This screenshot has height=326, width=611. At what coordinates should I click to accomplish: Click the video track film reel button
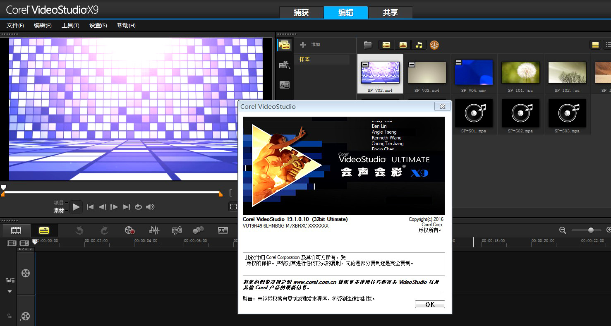click(x=26, y=273)
